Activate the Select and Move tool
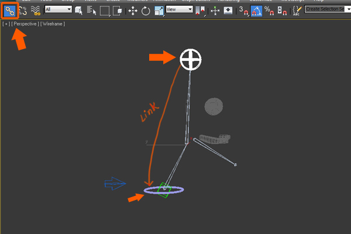The width and height of the screenshot is (351, 234). pyautogui.click(x=133, y=11)
